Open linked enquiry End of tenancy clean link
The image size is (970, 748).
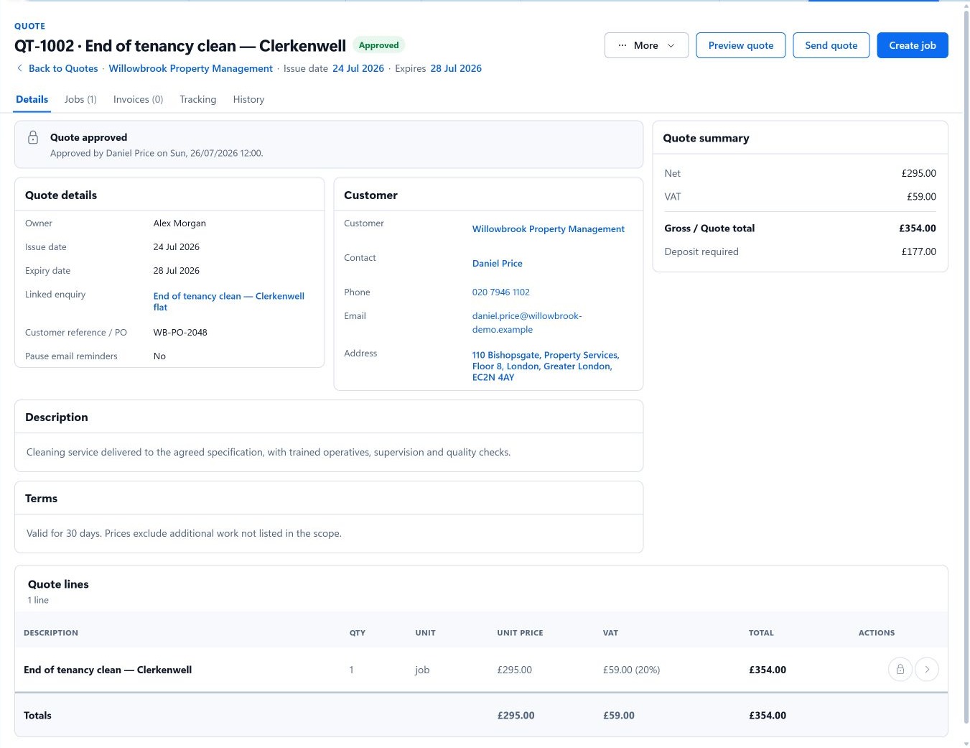tap(228, 301)
